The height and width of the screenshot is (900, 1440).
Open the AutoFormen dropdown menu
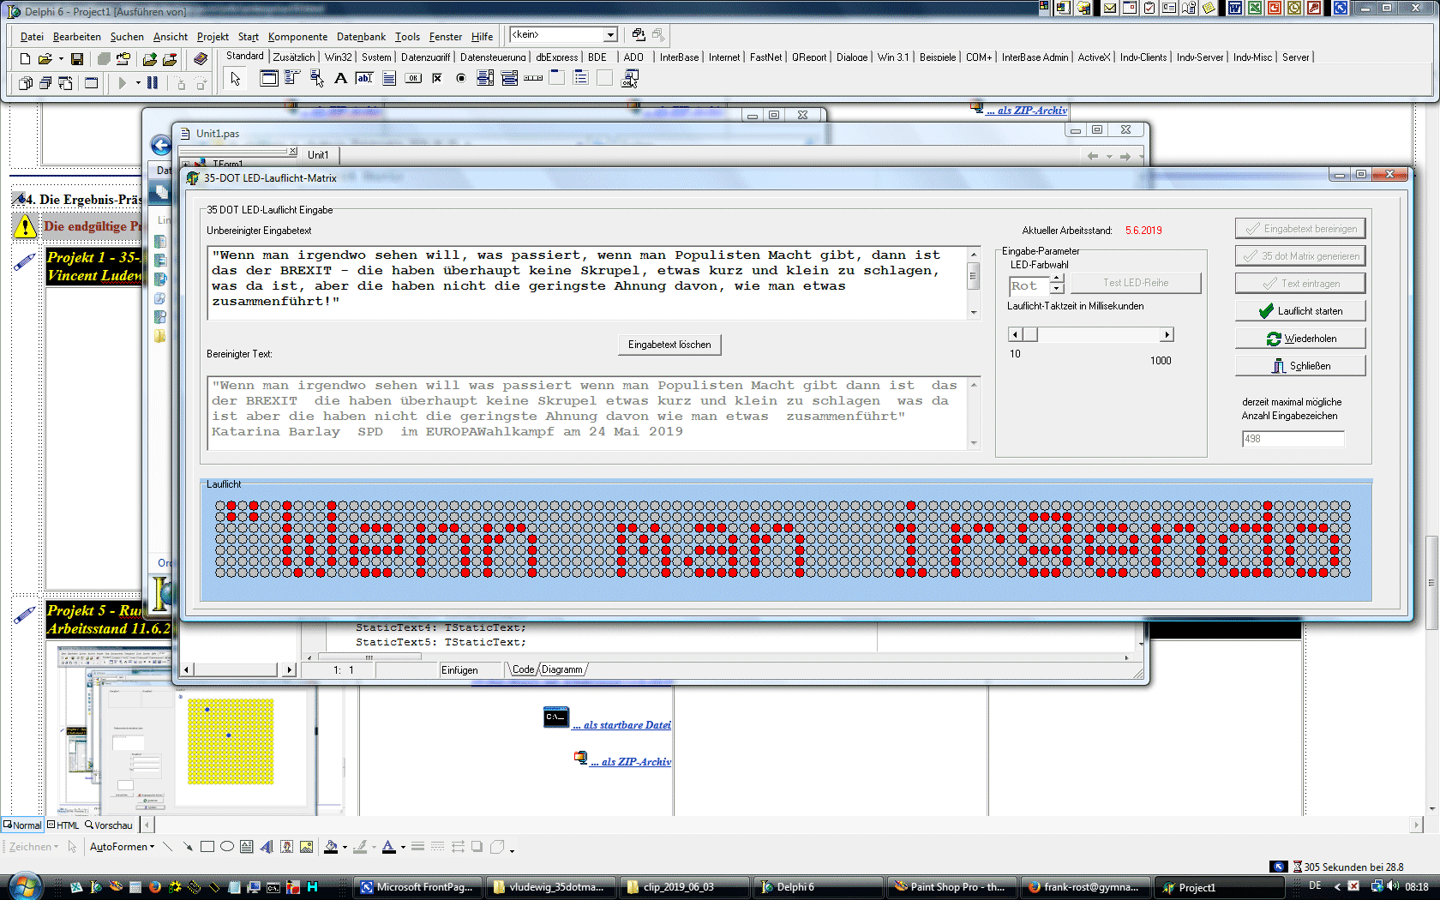pos(123,847)
